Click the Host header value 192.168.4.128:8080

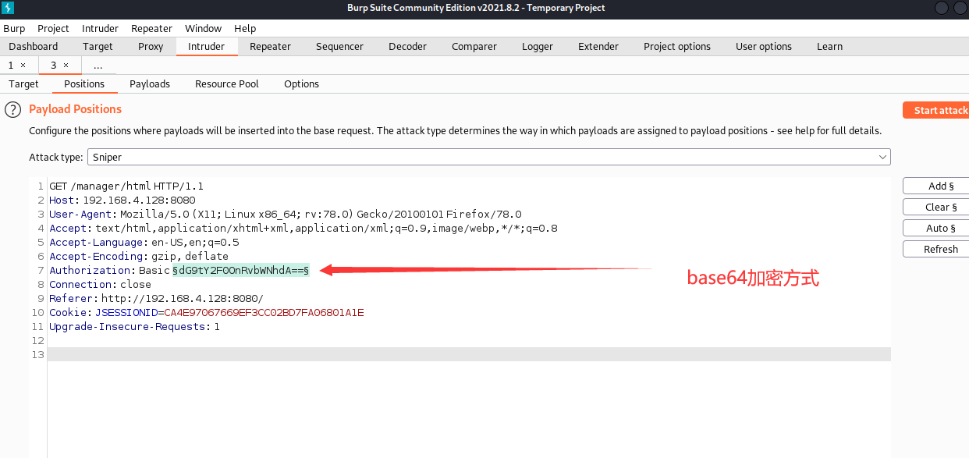[x=139, y=201]
